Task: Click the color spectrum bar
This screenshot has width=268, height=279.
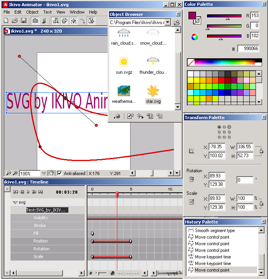Action: (224, 62)
